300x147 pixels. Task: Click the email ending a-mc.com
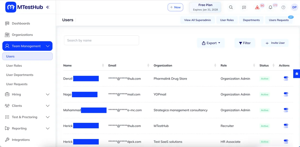click(125, 110)
